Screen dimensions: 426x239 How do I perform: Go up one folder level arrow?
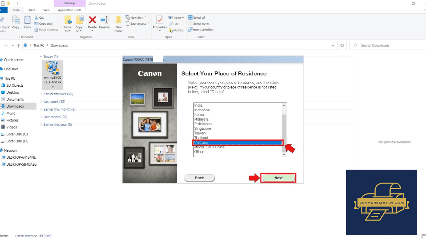(x=19, y=45)
